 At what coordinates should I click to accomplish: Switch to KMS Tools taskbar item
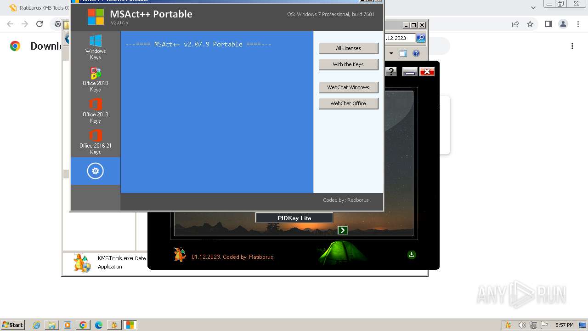114,325
